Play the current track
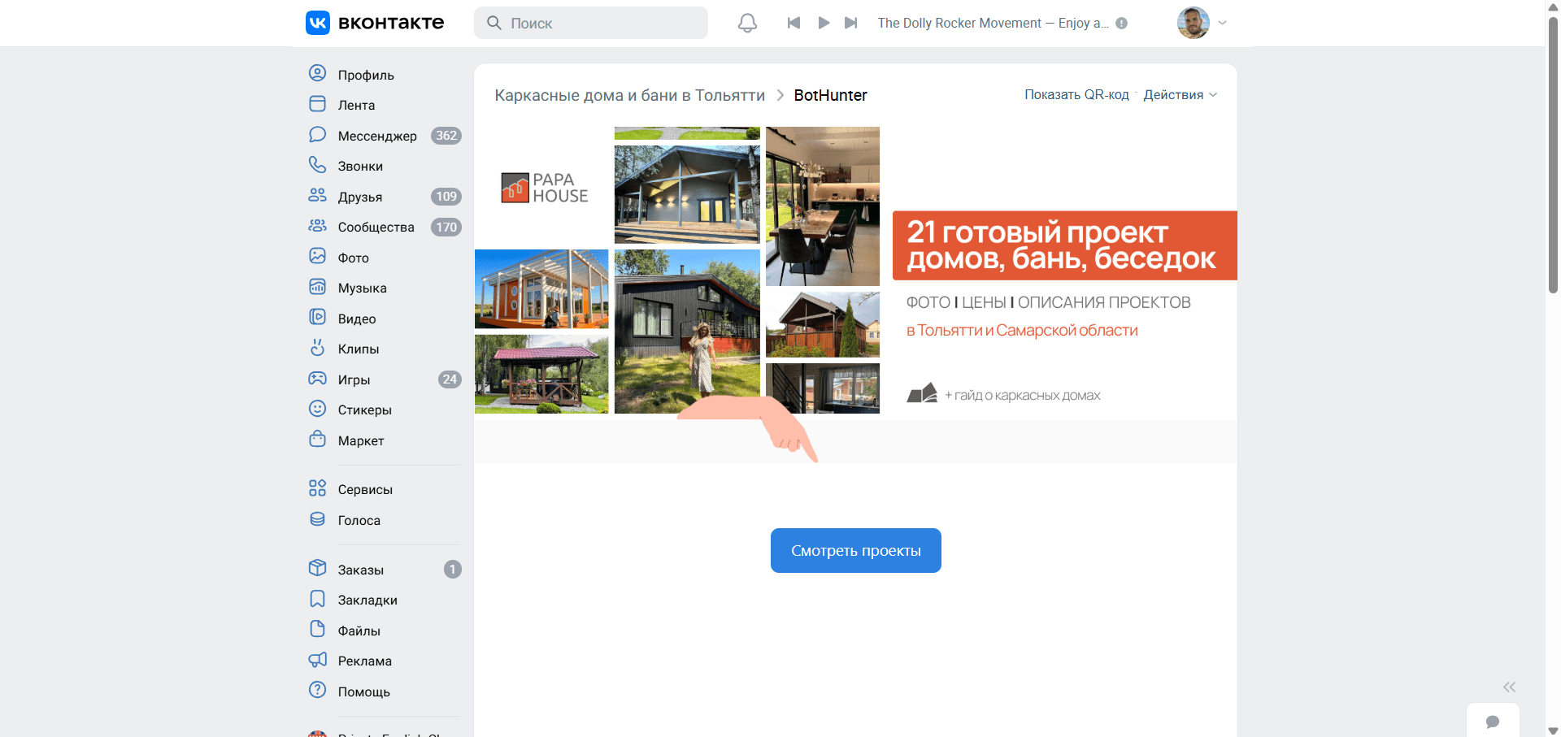The image size is (1561, 737). [x=824, y=23]
